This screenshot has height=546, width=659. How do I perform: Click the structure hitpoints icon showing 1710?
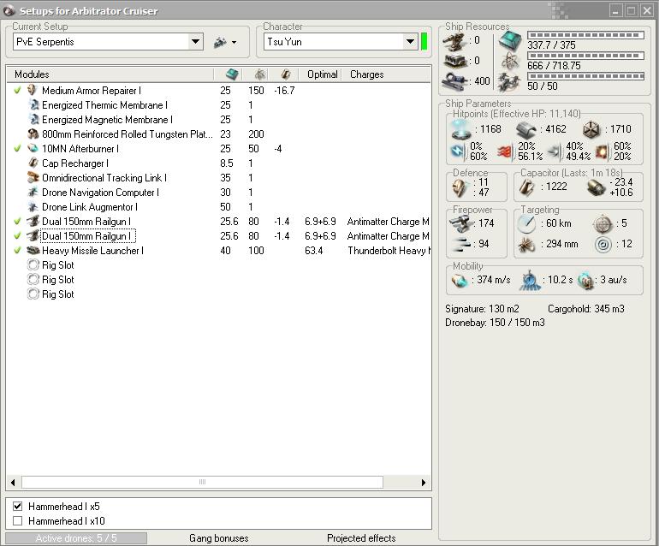(591, 130)
